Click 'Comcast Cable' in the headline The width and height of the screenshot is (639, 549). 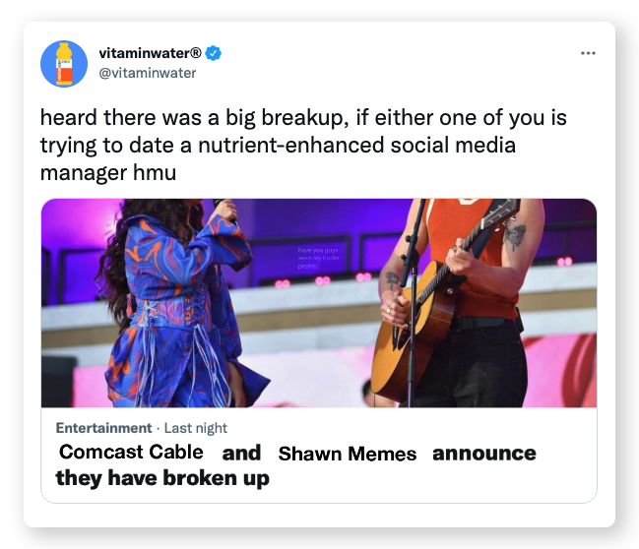131,452
